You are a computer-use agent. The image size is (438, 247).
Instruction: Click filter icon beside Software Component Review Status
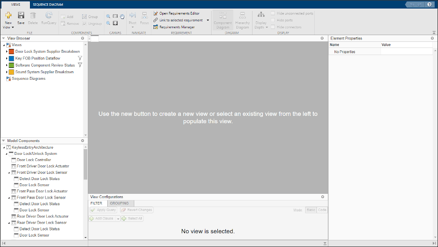point(80,65)
